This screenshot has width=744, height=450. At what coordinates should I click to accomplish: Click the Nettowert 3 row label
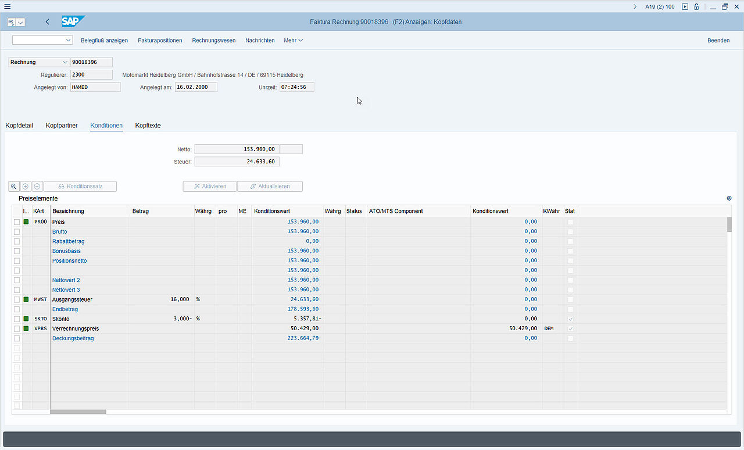point(66,290)
